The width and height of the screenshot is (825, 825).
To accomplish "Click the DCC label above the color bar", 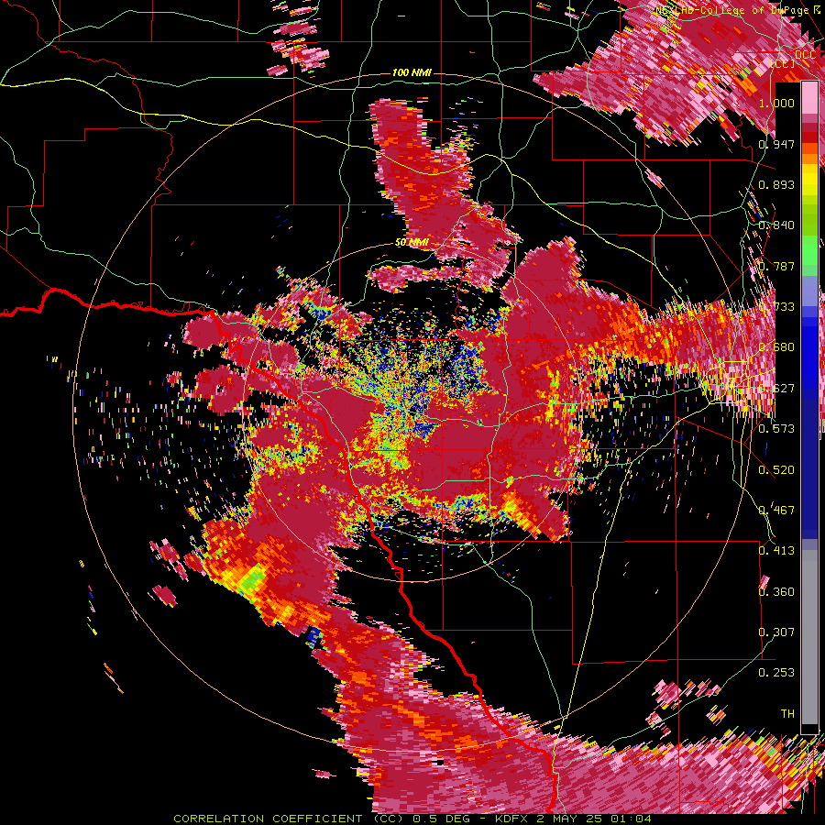I will click(x=805, y=54).
